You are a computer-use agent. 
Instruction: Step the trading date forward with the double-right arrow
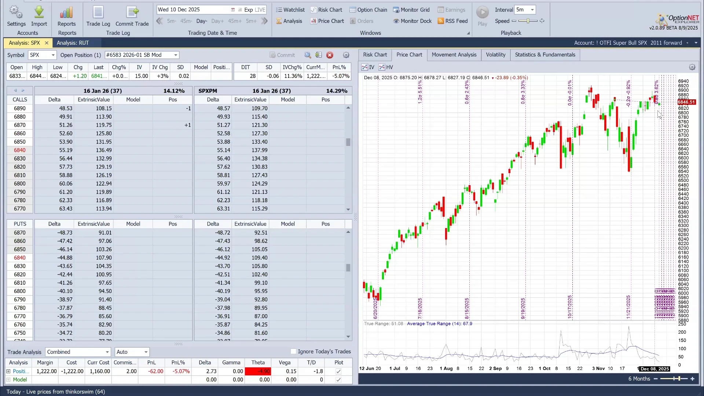point(264,21)
